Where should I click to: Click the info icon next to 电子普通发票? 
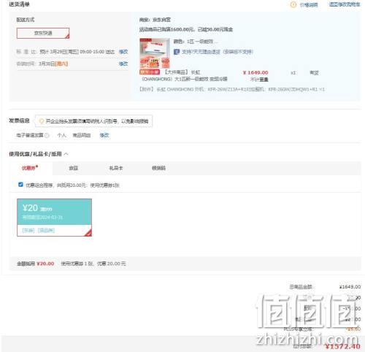click(x=47, y=135)
